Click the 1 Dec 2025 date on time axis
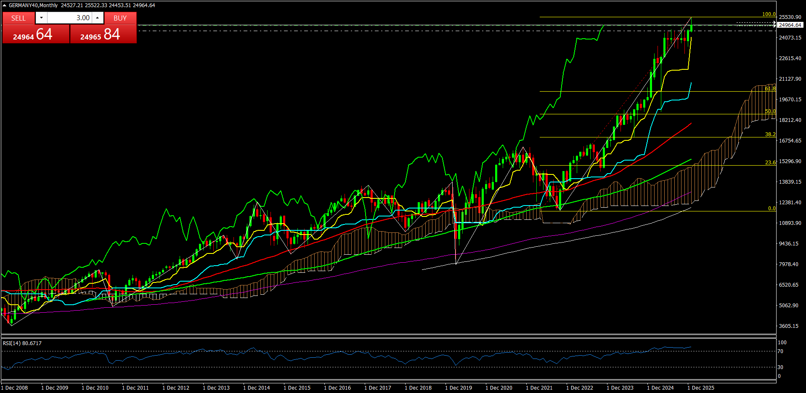 pos(700,388)
